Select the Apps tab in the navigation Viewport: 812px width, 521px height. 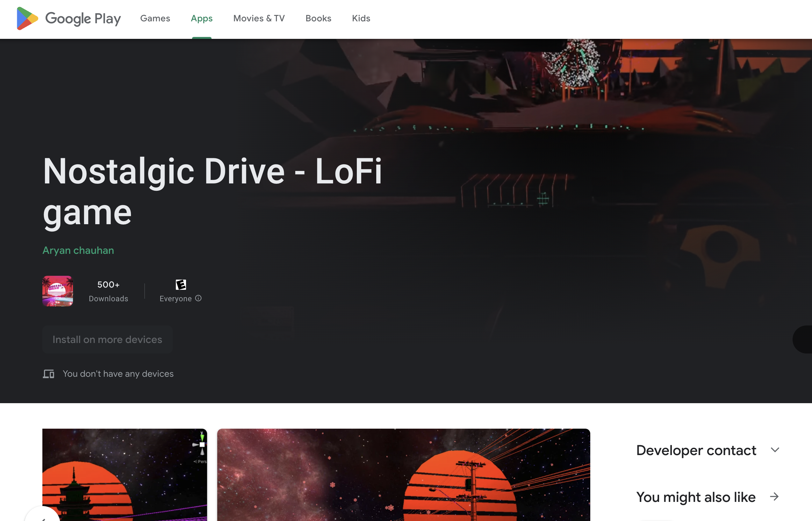[201, 18]
